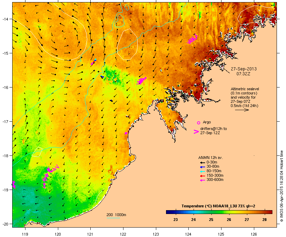Click the Temperature NOAA18_L3U colorbar title

click(218, 206)
